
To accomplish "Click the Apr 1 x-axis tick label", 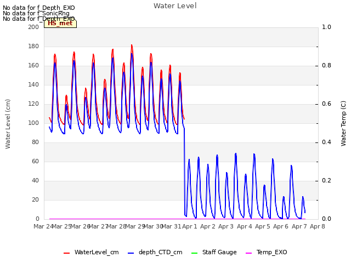I will [189, 226].
